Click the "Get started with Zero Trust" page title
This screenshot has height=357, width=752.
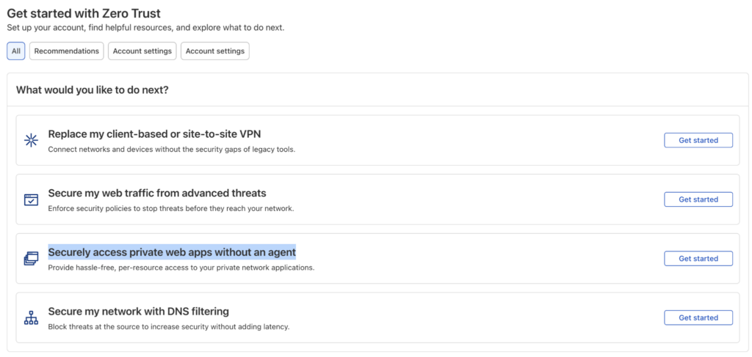[x=84, y=13]
